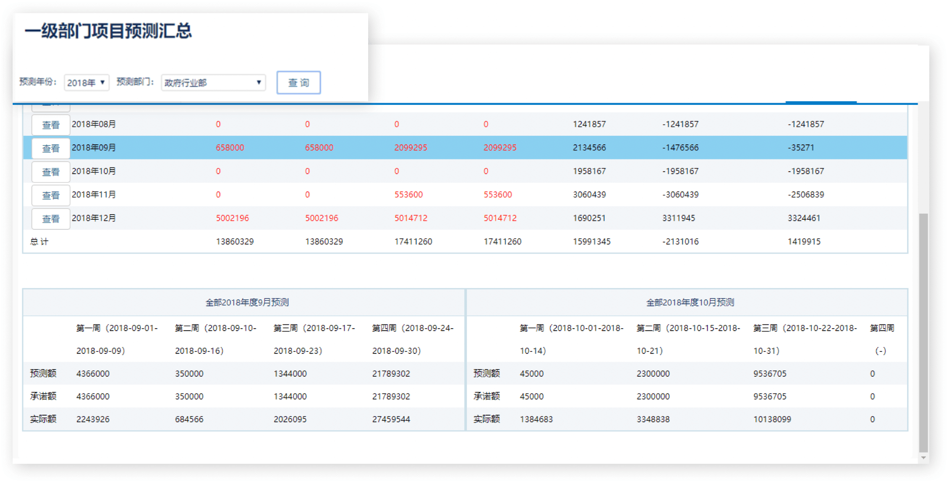Click 查看 for 2018年09月
The width and height of the screenshot is (947, 481).
[51, 148]
